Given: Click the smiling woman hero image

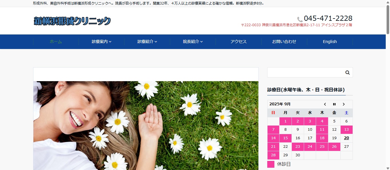Looking at the screenshot, I should (146, 125).
